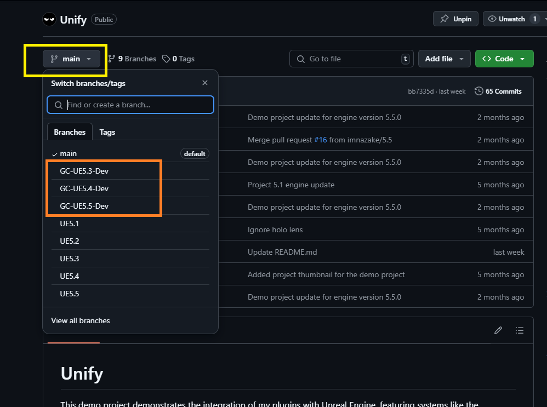
Task: Open the README outline list icon
Action: coord(520,330)
